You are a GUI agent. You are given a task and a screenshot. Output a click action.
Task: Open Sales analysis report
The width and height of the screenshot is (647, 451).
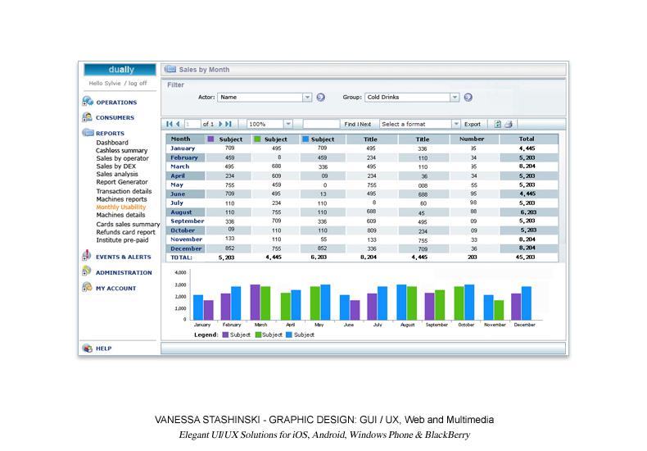click(117, 174)
